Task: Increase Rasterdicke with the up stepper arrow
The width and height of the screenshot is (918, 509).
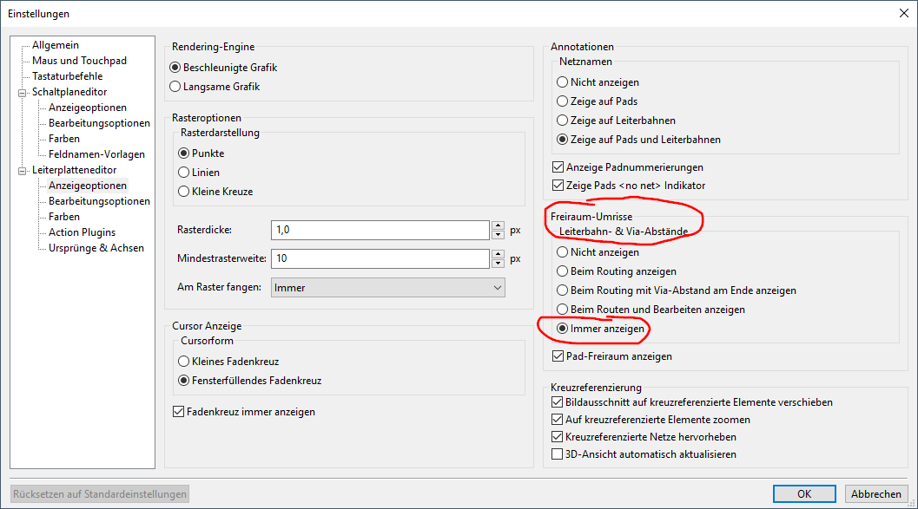Action: 498,225
